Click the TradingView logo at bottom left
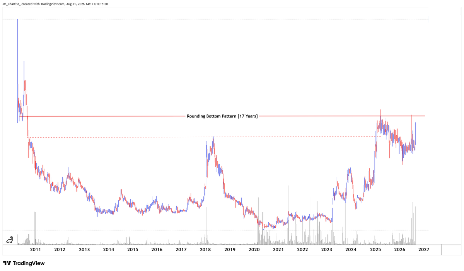This screenshot has width=464, height=271. (24, 263)
